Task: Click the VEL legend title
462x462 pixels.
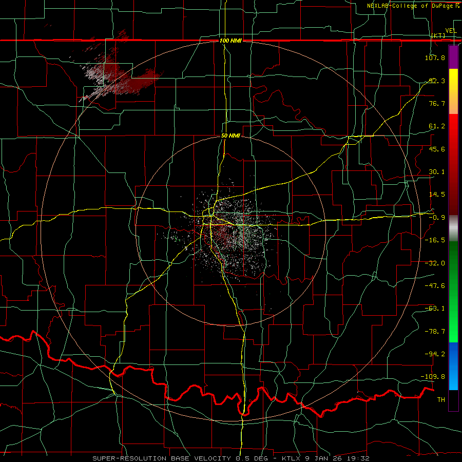Action: pyautogui.click(x=451, y=31)
